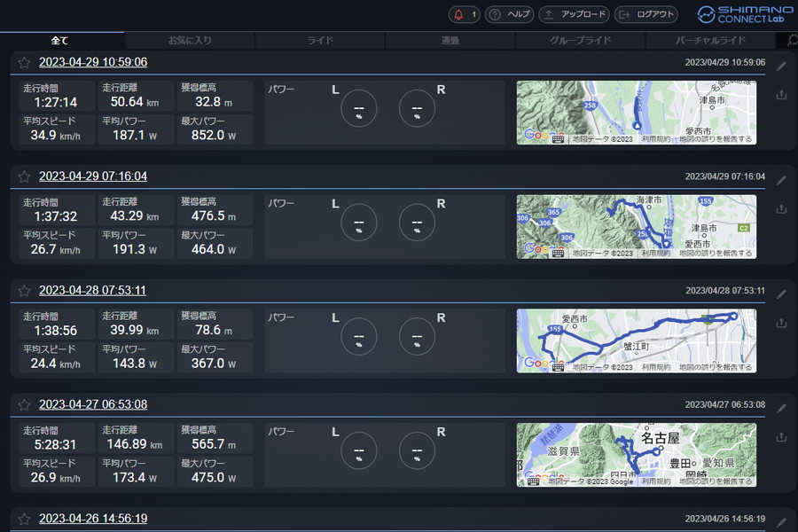This screenshot has width=798, height=532.
Task: Export the 2023-04-27 06:53:08 ride
Action: pos(781,437)
